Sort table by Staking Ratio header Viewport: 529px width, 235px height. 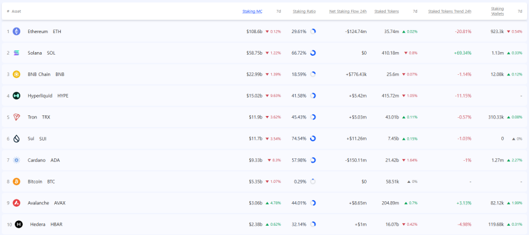point(304,12)
